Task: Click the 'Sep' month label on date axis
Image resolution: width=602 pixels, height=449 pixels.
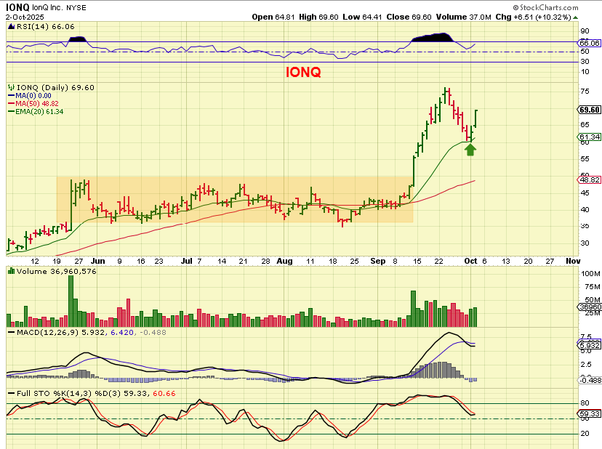Action: (378, 261)
